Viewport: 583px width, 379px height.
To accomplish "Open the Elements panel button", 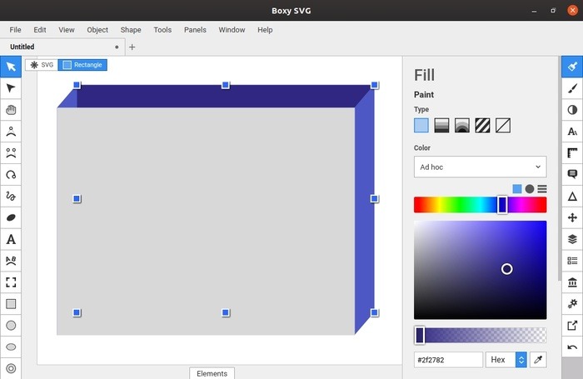I will pyautogui.click(x=212, y=373).
